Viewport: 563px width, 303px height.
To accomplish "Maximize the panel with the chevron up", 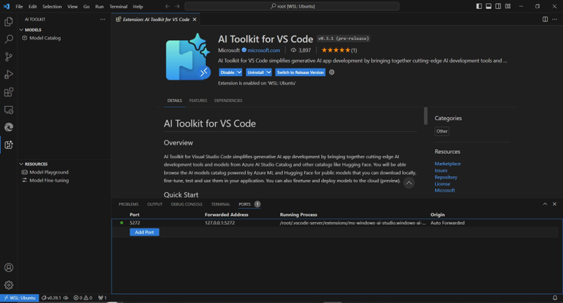I will click(545, 204).
